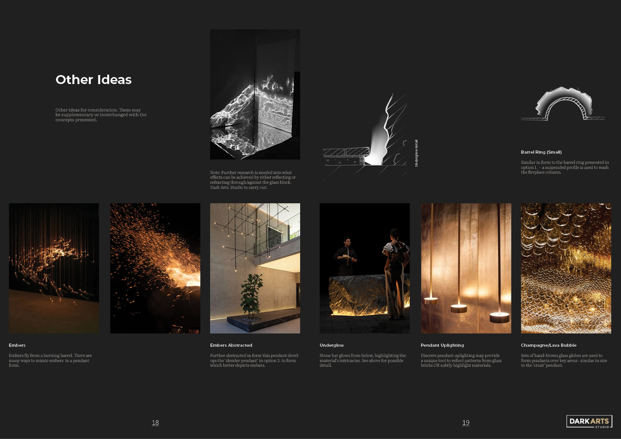621x439 pixels.
Task: Click the "Underglow" caption heading
Action: (331, 345)
